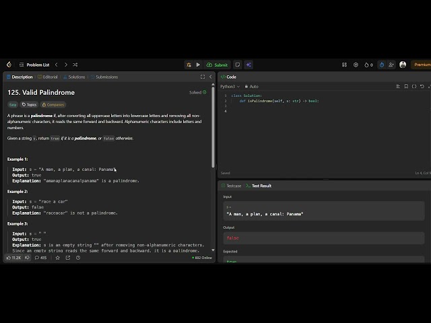Viewport: 431px width, 323px height.
Task: Click the purple AI sparkle icon
Action: [248, 65]
